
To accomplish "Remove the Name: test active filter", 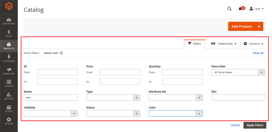I will tap(61, 53).
